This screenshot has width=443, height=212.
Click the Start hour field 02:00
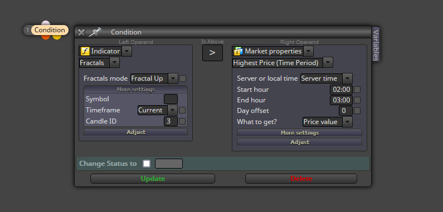coord(341,90)
